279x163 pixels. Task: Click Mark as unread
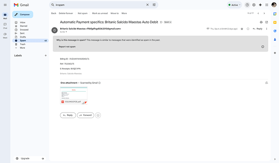(100, 13)
